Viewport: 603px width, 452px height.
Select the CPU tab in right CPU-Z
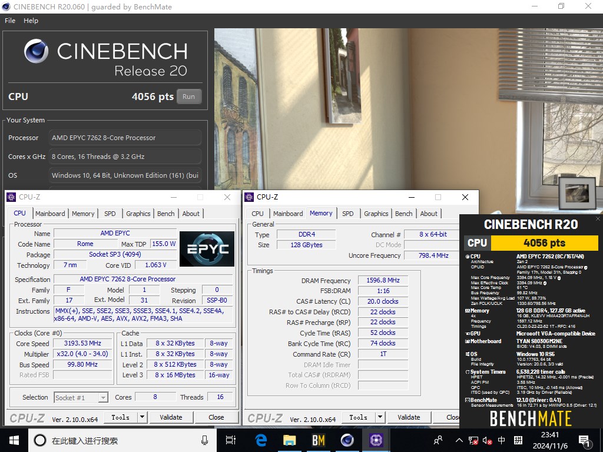(x=257, y=214)
